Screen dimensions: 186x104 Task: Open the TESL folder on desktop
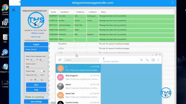click(x=5, y=38)
